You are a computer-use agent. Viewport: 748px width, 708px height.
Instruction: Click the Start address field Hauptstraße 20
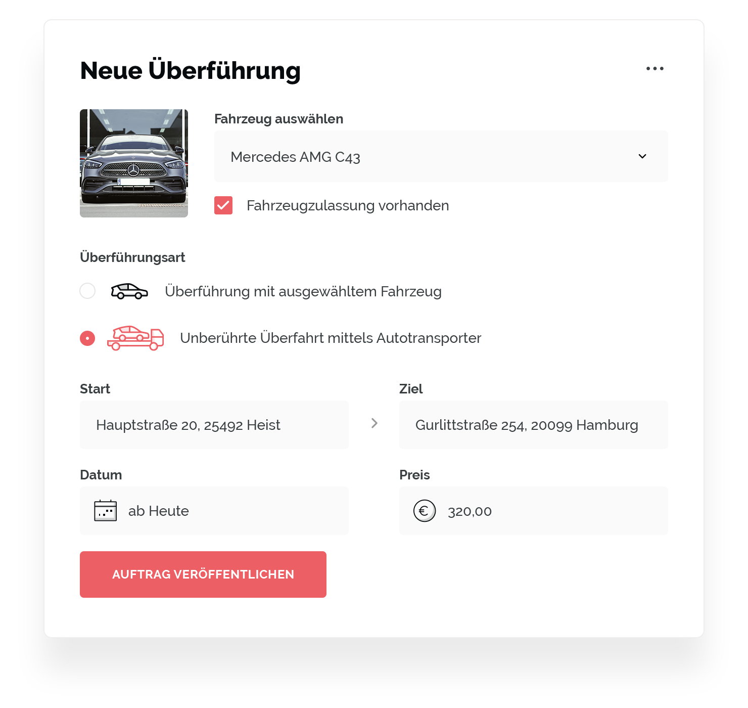coord(214,425)
